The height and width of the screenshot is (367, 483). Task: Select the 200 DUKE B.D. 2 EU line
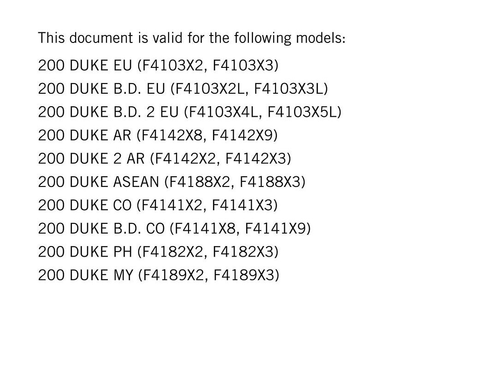pyautogui.click(x=190, y=112)
